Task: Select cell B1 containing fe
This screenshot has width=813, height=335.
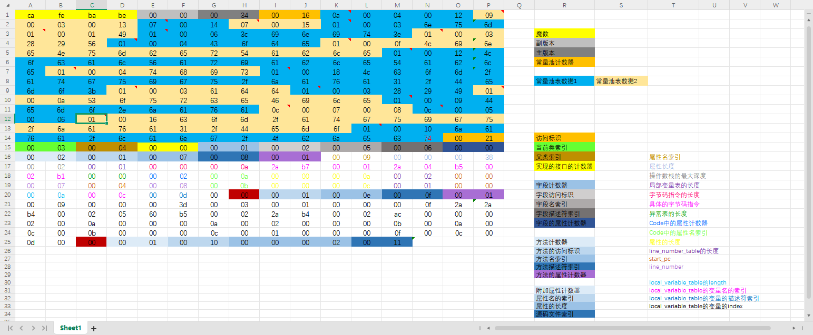Action: click(x=61, y=15)
